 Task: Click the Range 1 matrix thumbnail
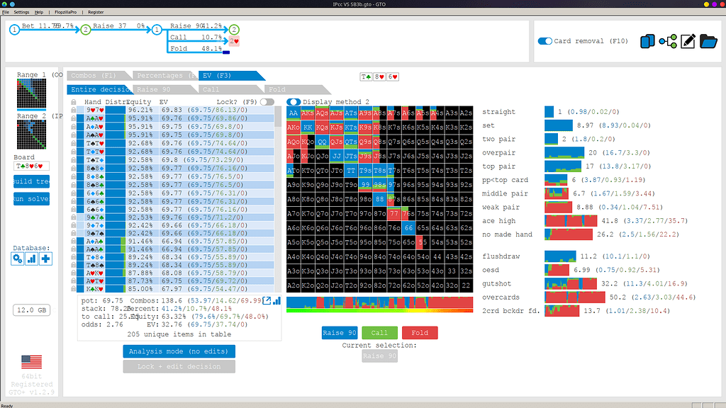pyautogui.click(x=31, y=93)
